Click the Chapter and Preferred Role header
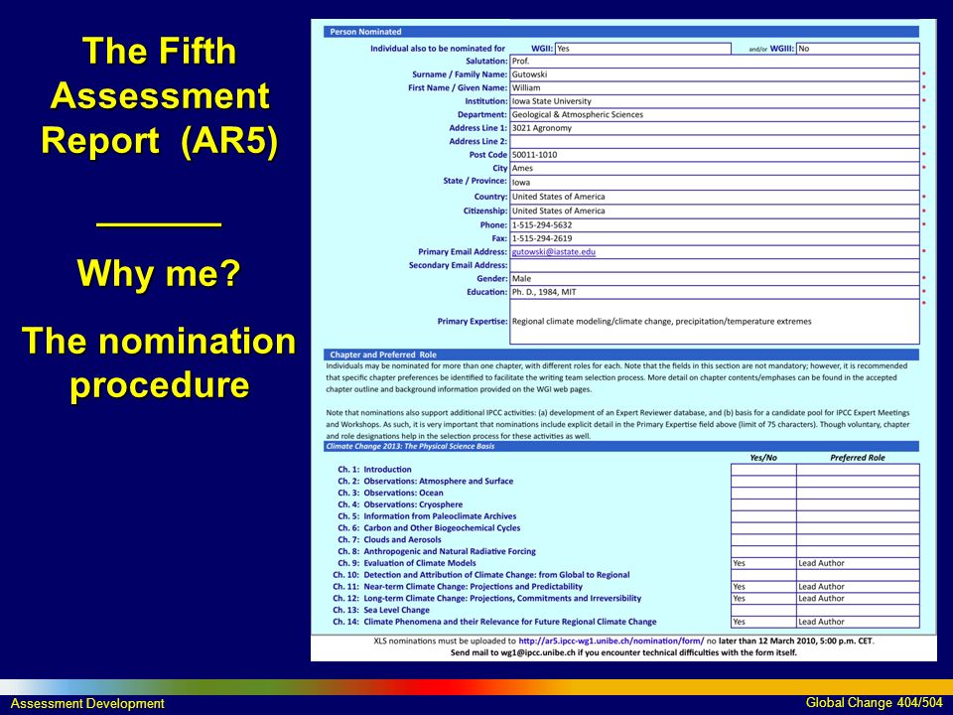 point(621,355)
